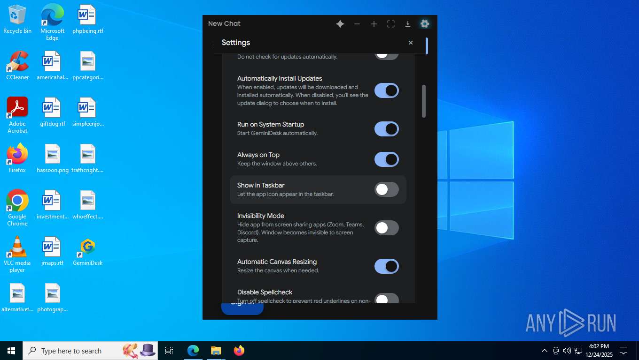
Task: Click the fullscreen frame icon in GeminiDesk
Action: 391,24
